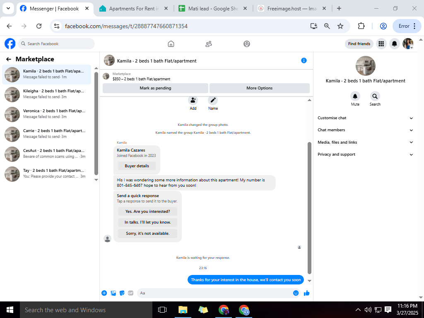
Task: View site information icon in address bar
Action: pos(56,26)
